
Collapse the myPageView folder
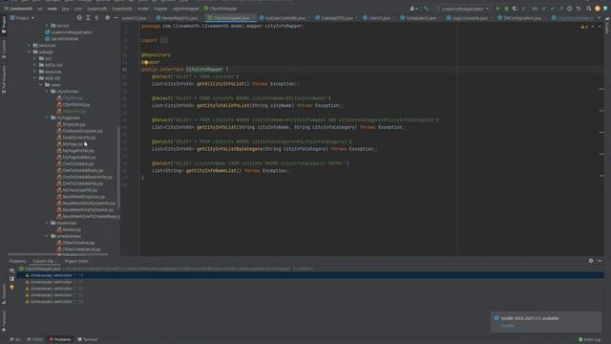[x=47, y=118]
